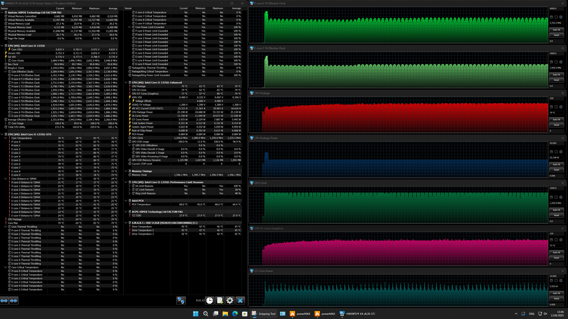Viewport: 568px width, 319px height.
Task: Click Reset on GPU Clock graph
Action: [556, 215]
